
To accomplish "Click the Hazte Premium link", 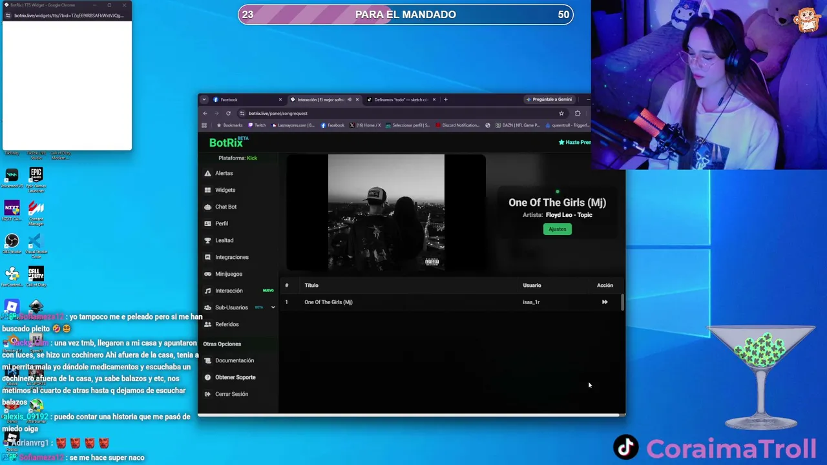I will [575, 142].
